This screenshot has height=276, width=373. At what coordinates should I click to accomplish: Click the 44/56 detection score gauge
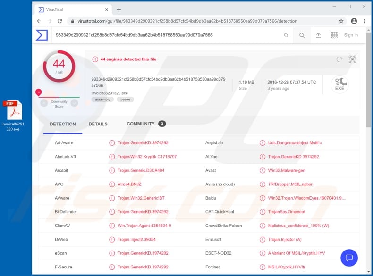pos(59,67)
